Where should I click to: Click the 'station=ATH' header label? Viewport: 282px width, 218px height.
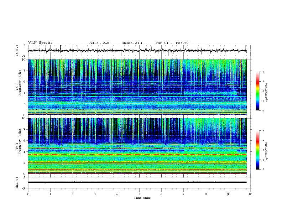(x=132, y=43)
